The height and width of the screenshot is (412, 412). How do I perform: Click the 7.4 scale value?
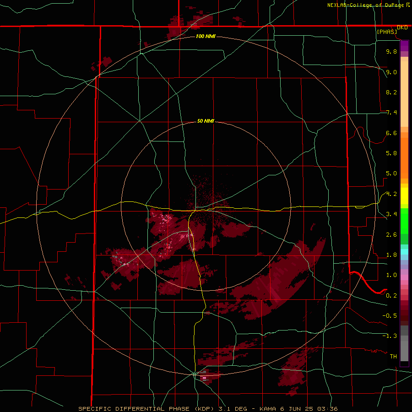pyautogui.click(x=391, y=113)
